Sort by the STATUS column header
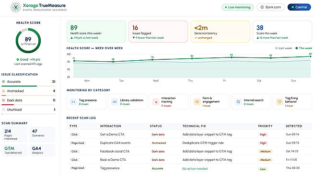 (x=156, y=126)
